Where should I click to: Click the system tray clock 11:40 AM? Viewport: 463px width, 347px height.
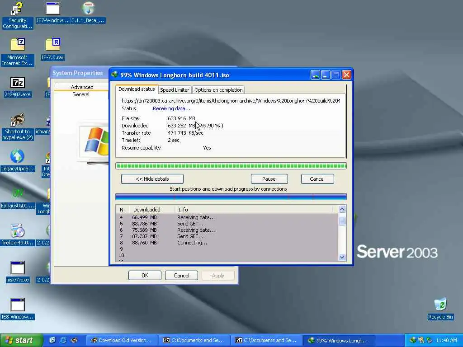pyautogui.click(x=446, y=340)
